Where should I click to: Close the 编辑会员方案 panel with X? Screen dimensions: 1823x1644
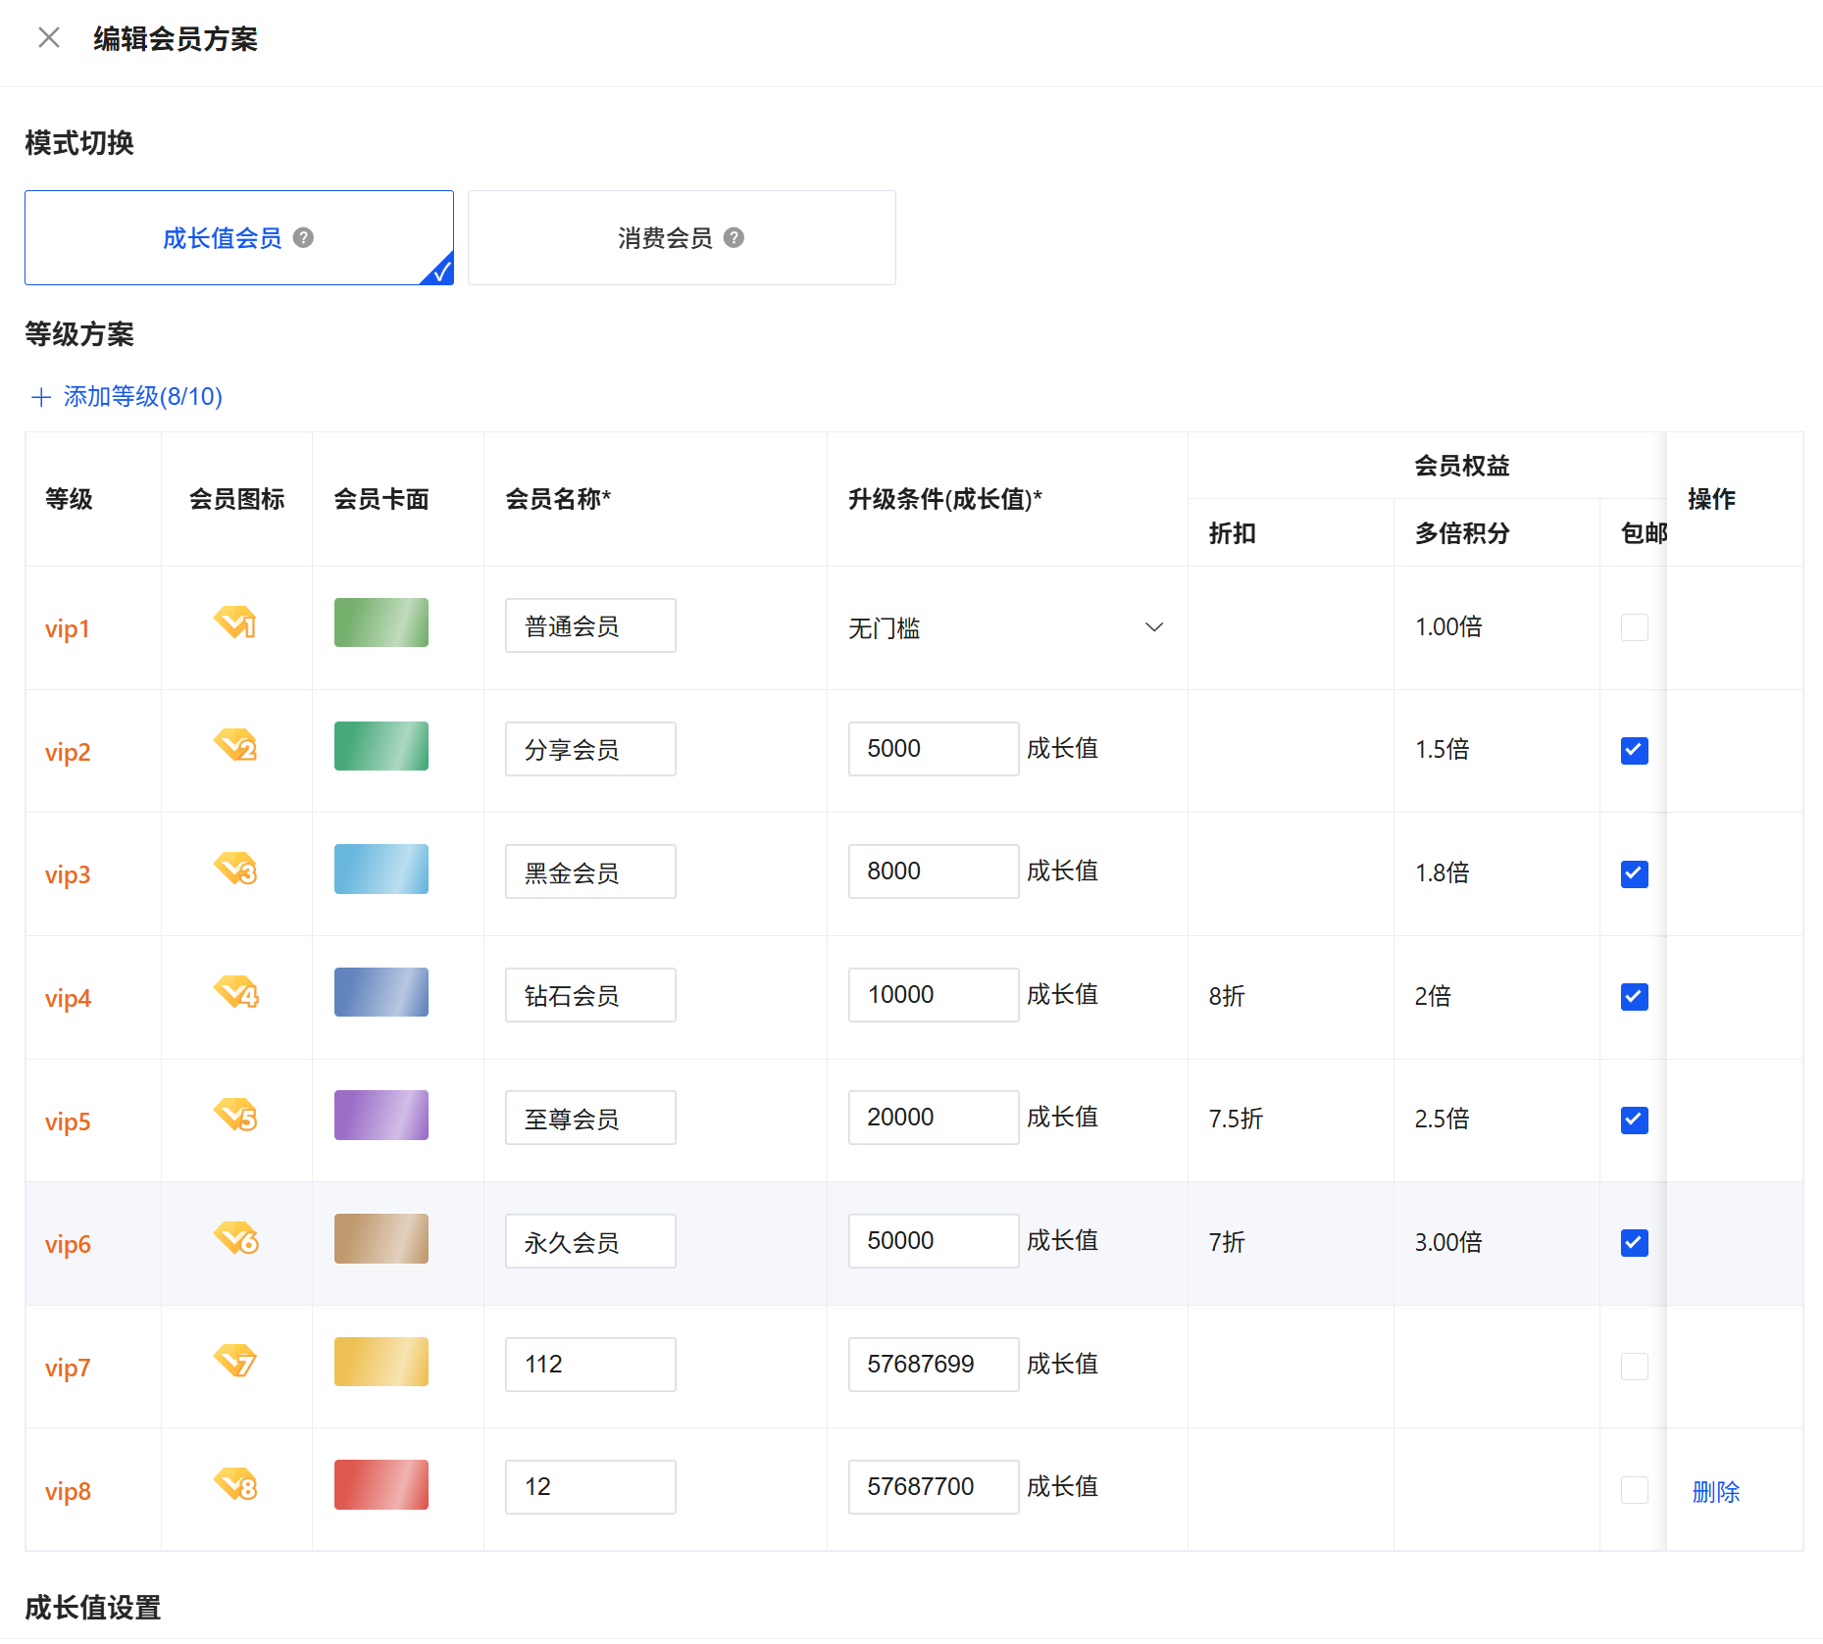[49, 38]
